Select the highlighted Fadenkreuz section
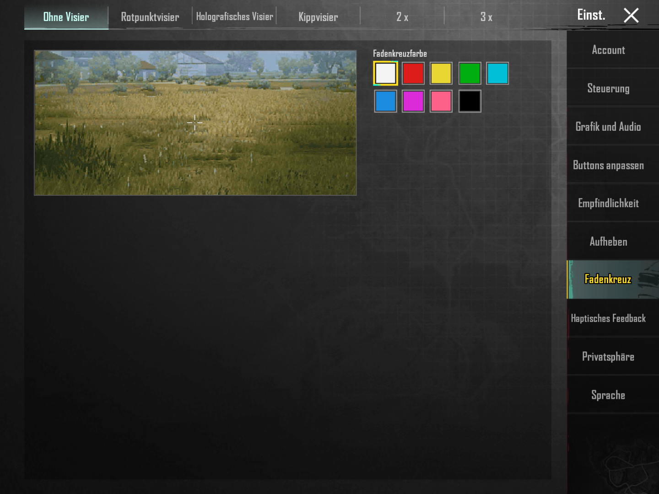Viewport: 659px width, 494px height. [x=607, y=279]
